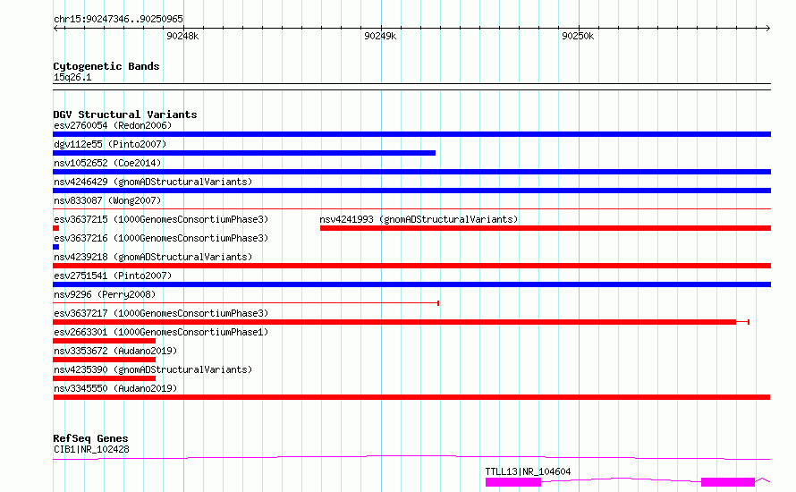Select the blue nsv1052652 feature bar
Viewport: 796px width, 492px height.
(411, 172)
